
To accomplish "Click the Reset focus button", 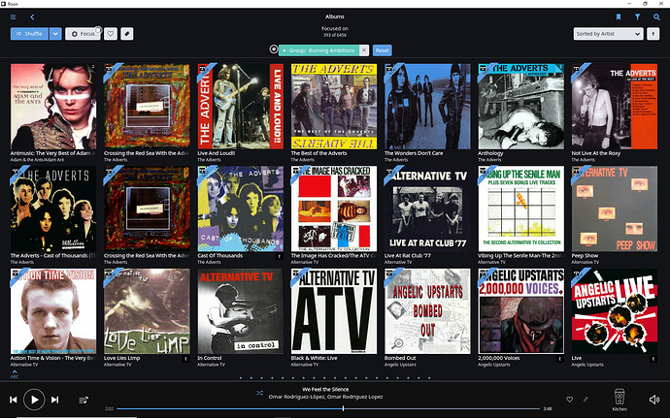I will [x=382, y=50].
